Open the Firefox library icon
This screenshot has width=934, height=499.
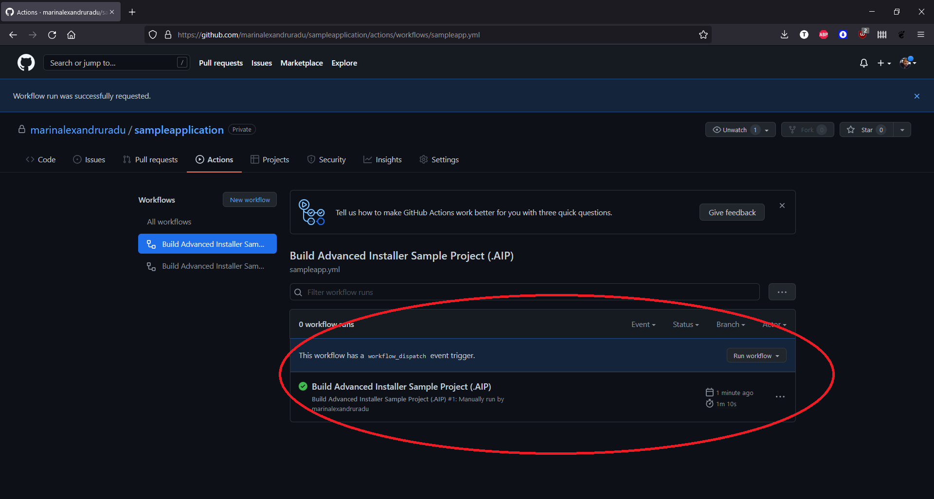(x=881, y=34)
